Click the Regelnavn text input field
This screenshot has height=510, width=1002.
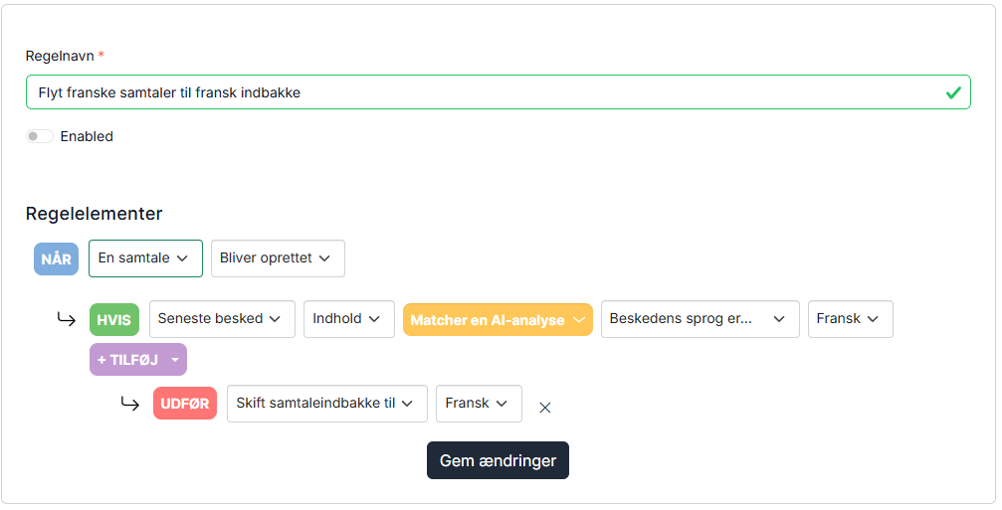[x=498, y=92]
